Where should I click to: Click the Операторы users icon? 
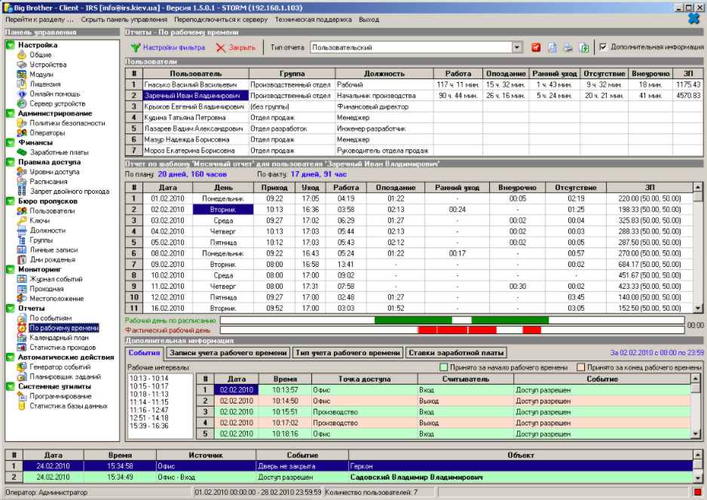coord(22,133)
